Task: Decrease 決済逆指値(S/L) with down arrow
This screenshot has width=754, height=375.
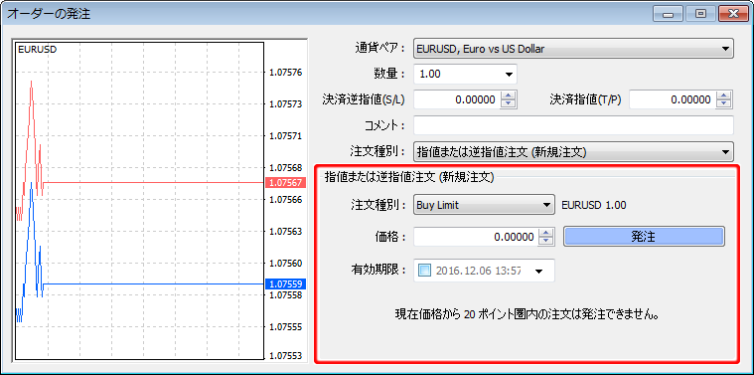Action: (x=509, y=104)
